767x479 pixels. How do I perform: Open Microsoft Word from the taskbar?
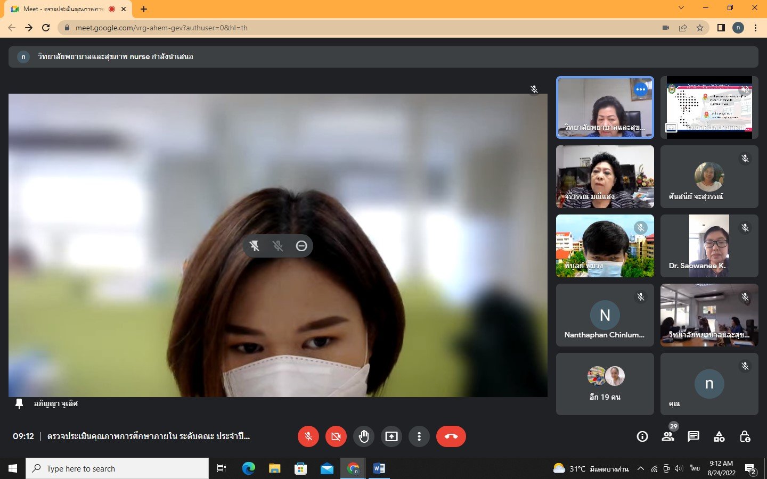[379, 469]
